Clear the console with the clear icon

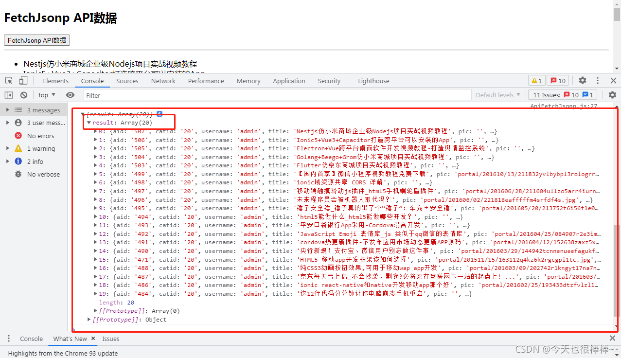(x=23, y=95)
